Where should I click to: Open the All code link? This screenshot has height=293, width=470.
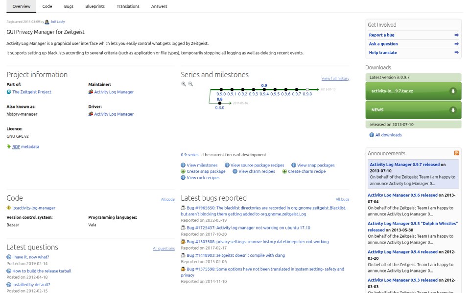pos(168,199)
